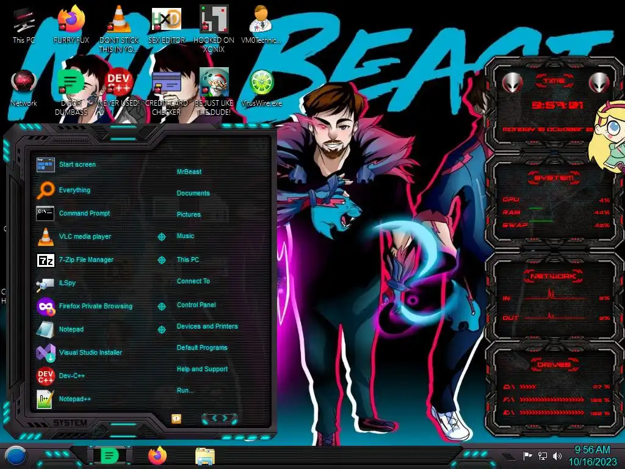Select Connect To in start menu
Screen dimensions: 625x469
pos(193,281)
